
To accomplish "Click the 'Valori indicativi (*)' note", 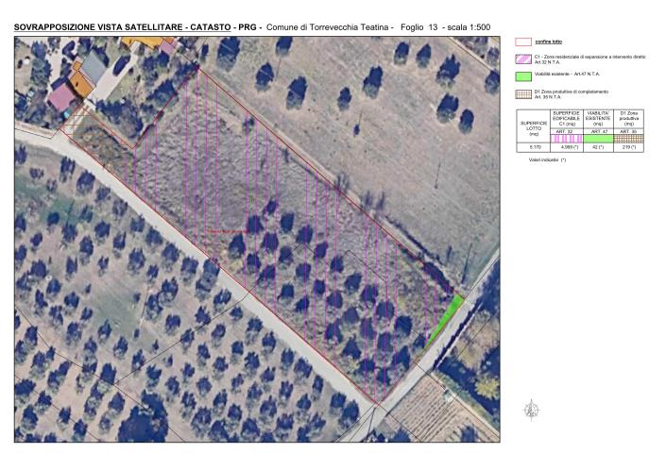I will 547,160.
